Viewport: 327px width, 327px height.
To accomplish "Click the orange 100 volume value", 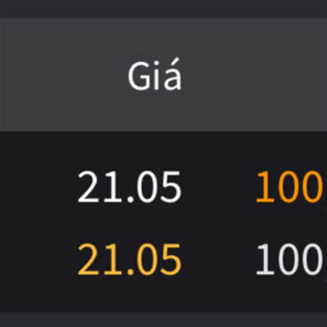I will pyautogui.click(x=289, y=186).
